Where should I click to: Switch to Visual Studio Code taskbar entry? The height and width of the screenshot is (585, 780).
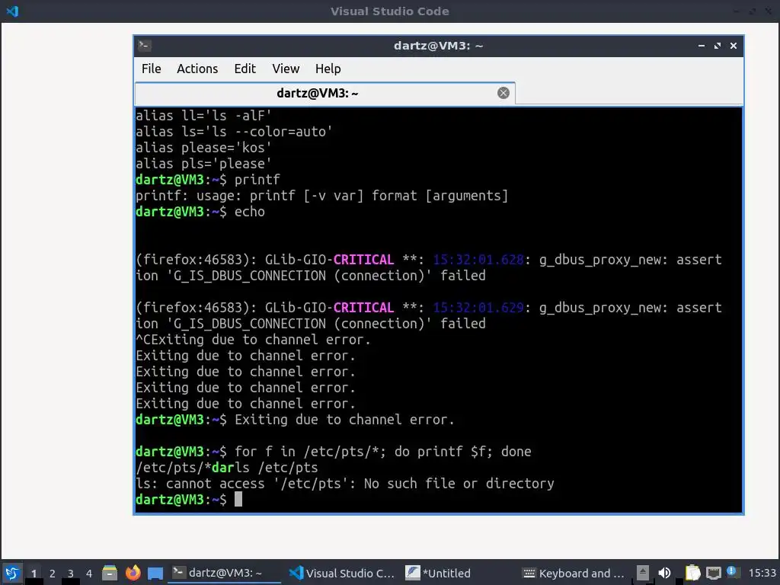342,573
